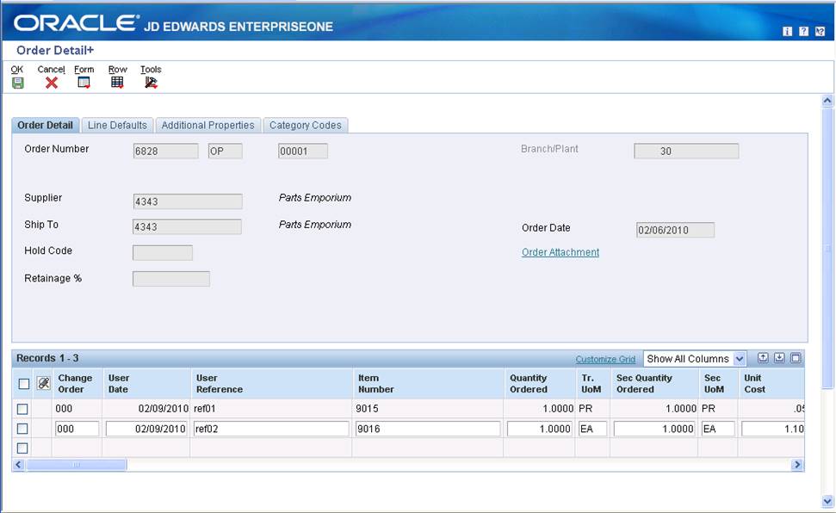This screenshot has width=836, height=513.
Task: Click the Supplier field showing 4343
Action: (188, 201)
